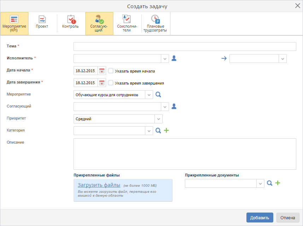The image size is (303, 226).
Task: Select the Проект toolbar tab
Action: pos(42,24)
